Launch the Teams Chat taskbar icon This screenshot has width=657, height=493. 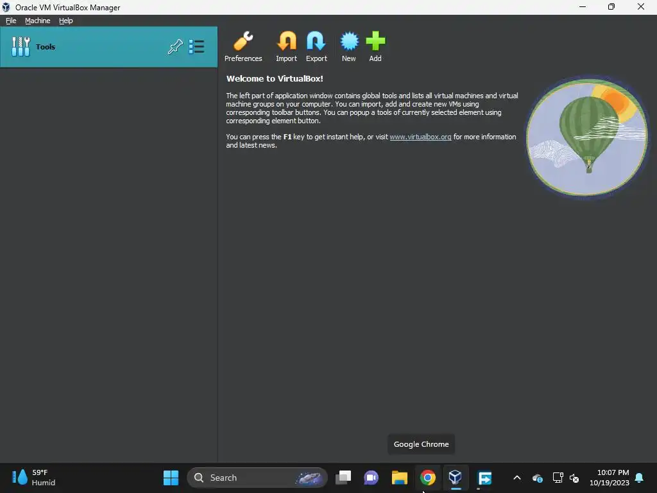coord(371,478)
